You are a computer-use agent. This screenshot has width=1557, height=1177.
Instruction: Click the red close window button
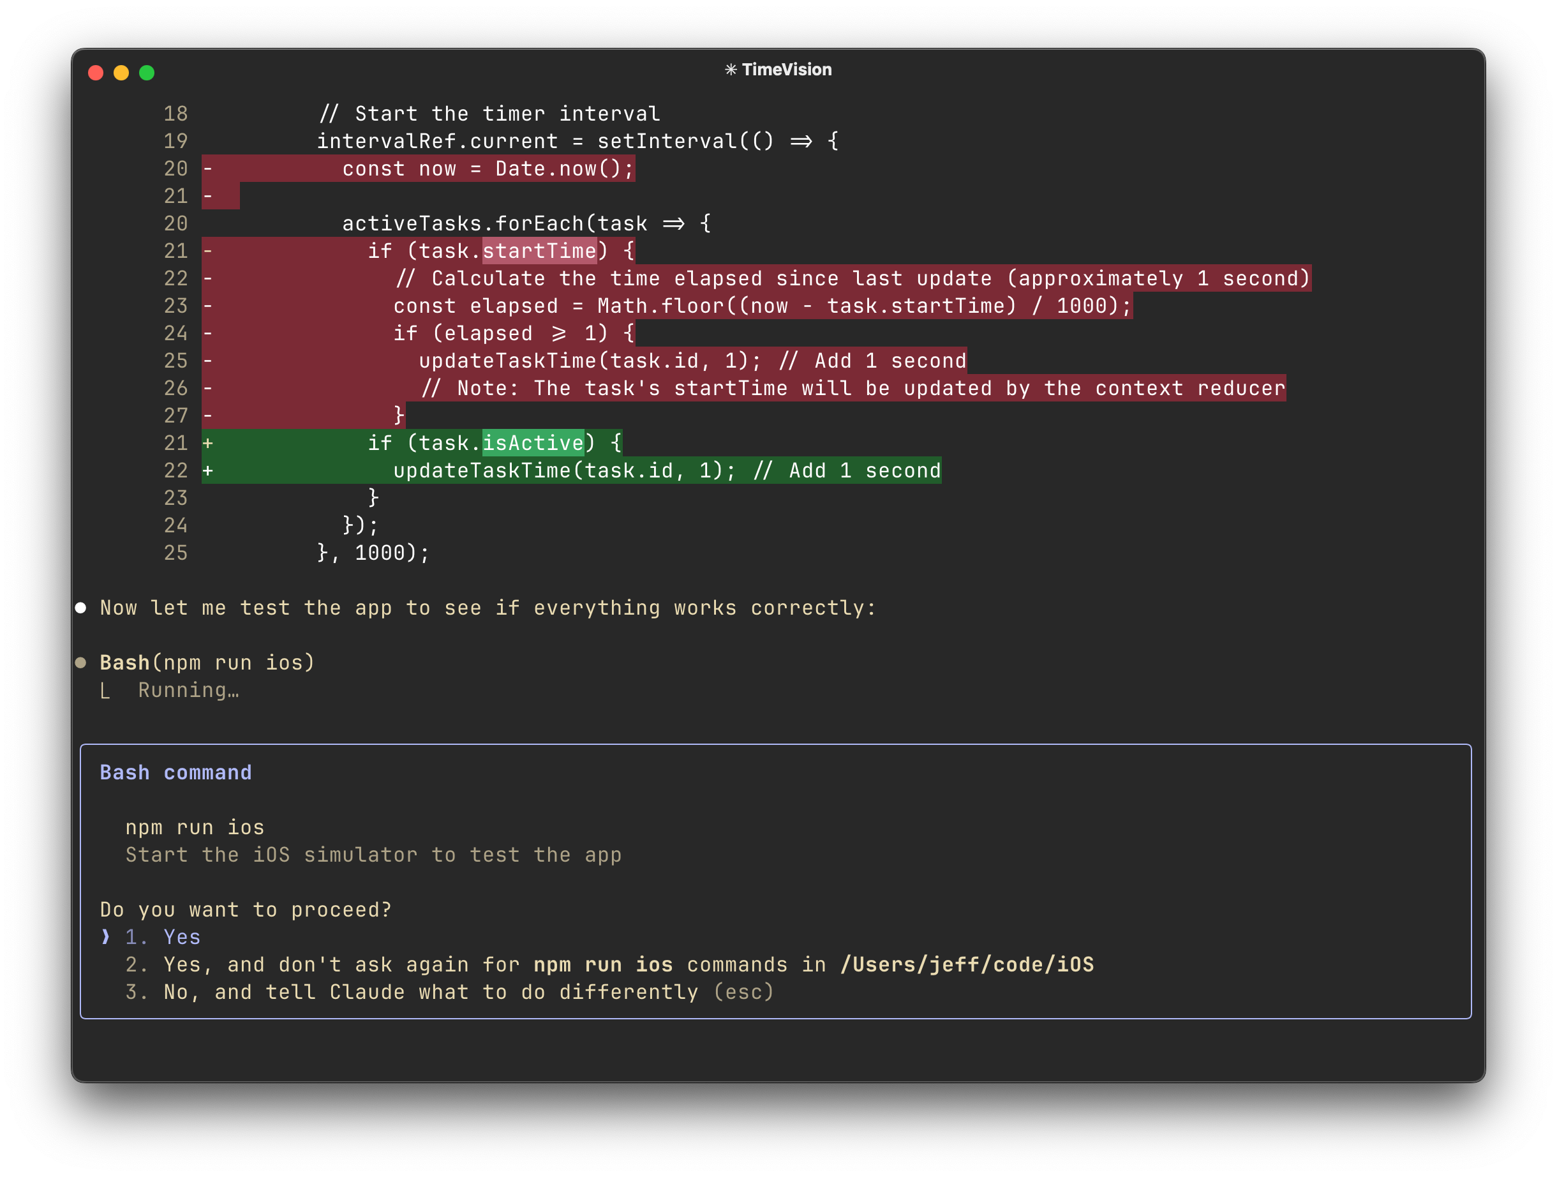click(96, 73)
